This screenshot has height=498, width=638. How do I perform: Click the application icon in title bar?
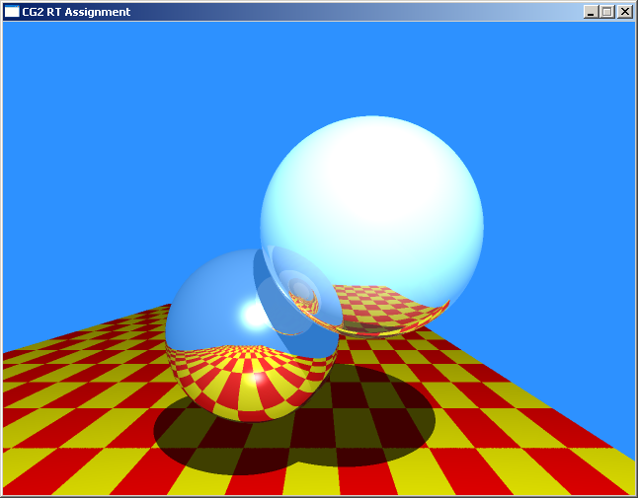coord(12,12)
